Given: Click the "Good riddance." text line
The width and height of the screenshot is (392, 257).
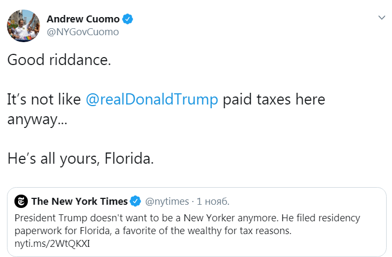Looking at the screenshot, I should tap(59, 60).
